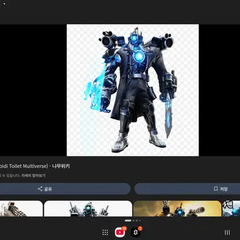The image size is (240, 240).
Task: Open the minigun related image thumbnail
Action: [x=21, y=209]
